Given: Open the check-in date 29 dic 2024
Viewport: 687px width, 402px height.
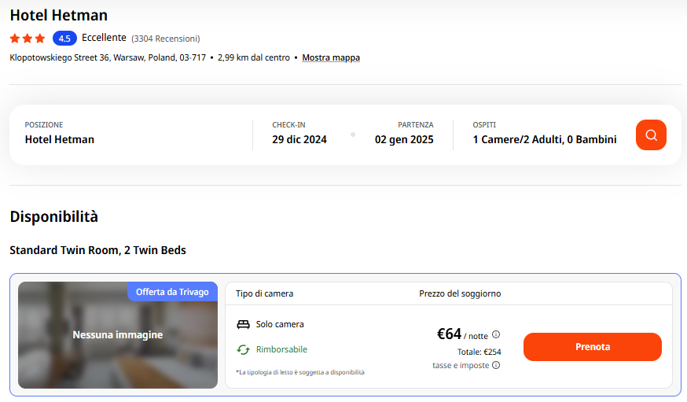Looking at the screenshot, I should [299, 139].
